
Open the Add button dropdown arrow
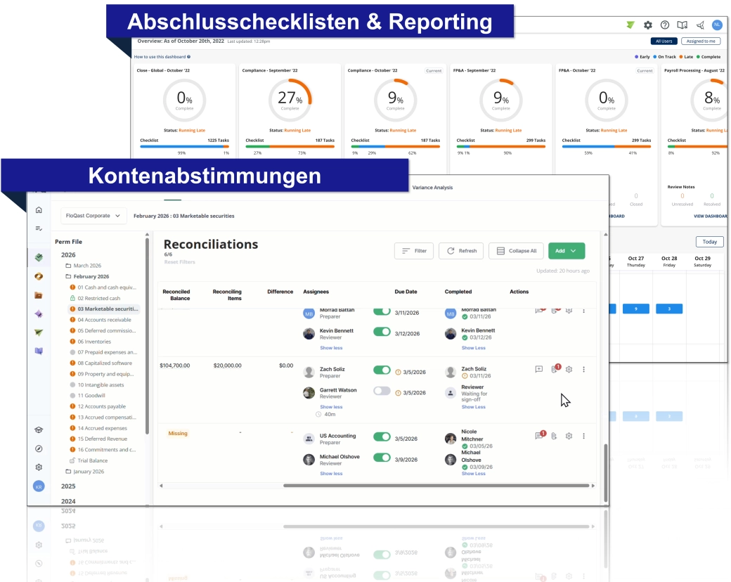coord(574,251)
